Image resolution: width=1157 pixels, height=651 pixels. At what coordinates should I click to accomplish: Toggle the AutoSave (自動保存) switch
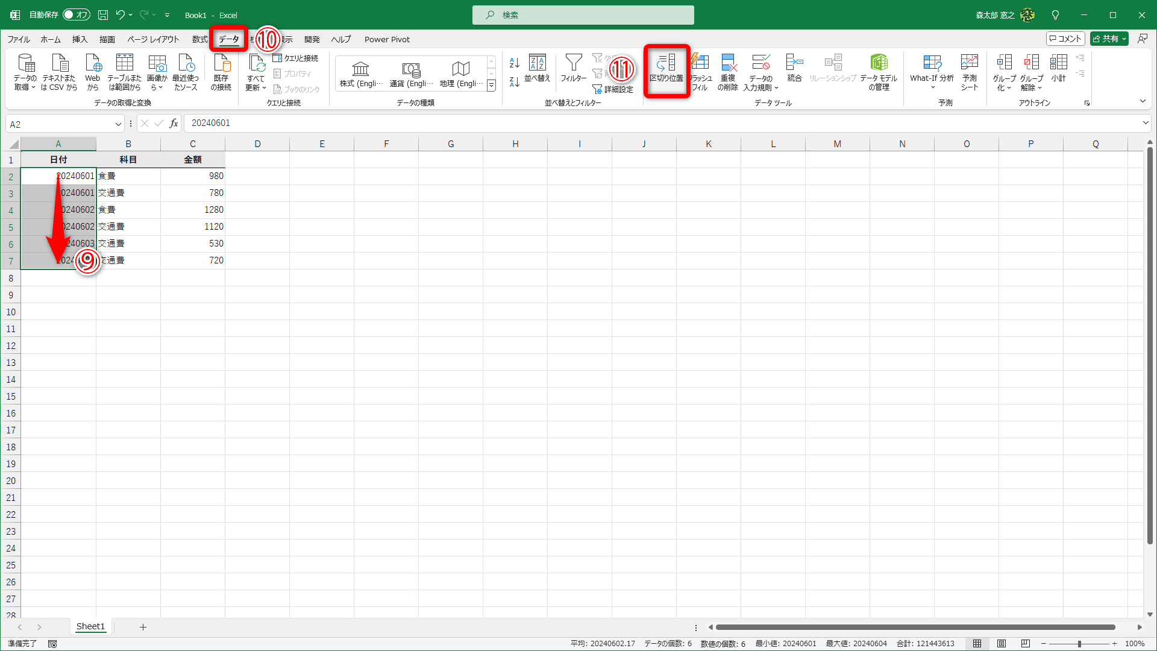coord(76,15)
